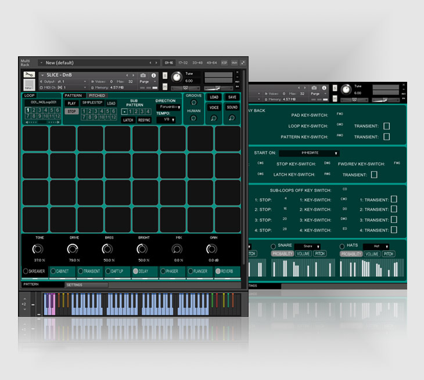The image size is (424, 380).
Task: Check the Loop Key-Switch TRANSIENT checkbox
Action: point(386,126)
